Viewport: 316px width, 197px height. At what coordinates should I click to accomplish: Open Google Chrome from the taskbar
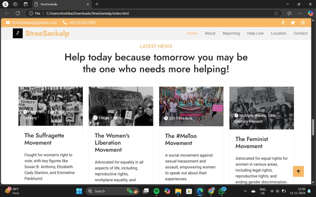(x=211, y=191)
